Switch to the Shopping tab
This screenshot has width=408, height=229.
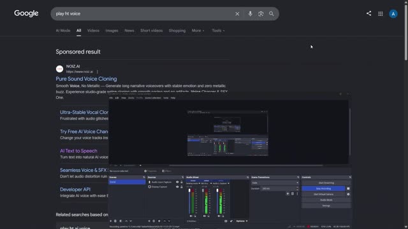[177, 31]
